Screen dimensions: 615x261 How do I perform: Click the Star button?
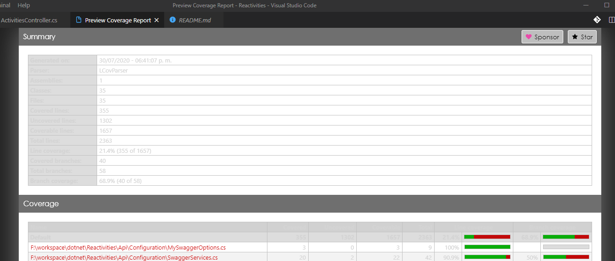pyautogui.click(x=582, y=37)
